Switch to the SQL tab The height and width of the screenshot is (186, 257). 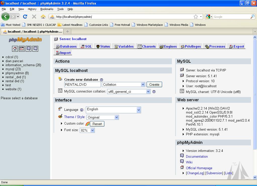86,47
